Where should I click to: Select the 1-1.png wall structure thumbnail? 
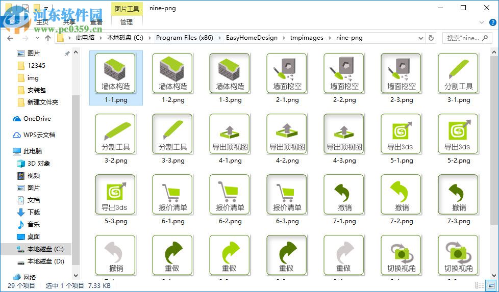click(x=116, y=73)
